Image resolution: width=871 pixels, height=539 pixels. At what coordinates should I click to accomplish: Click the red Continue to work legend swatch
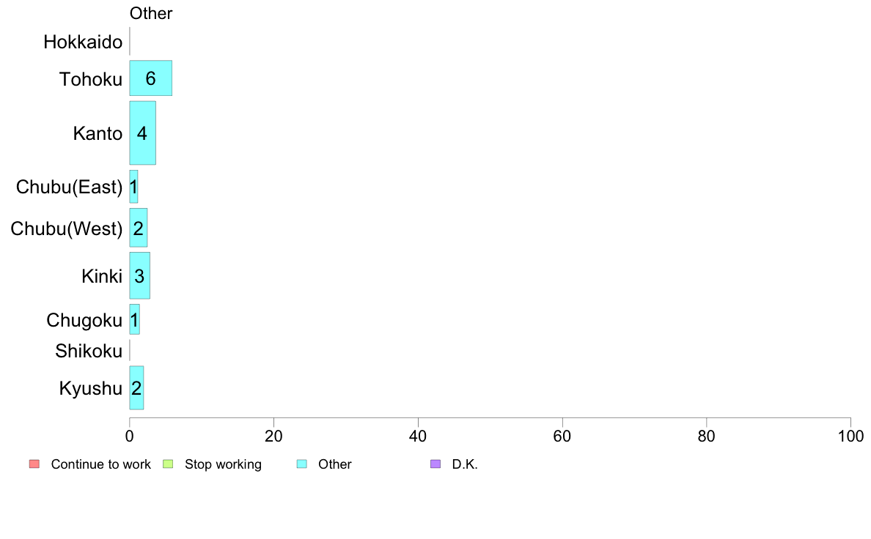point(34,464)
